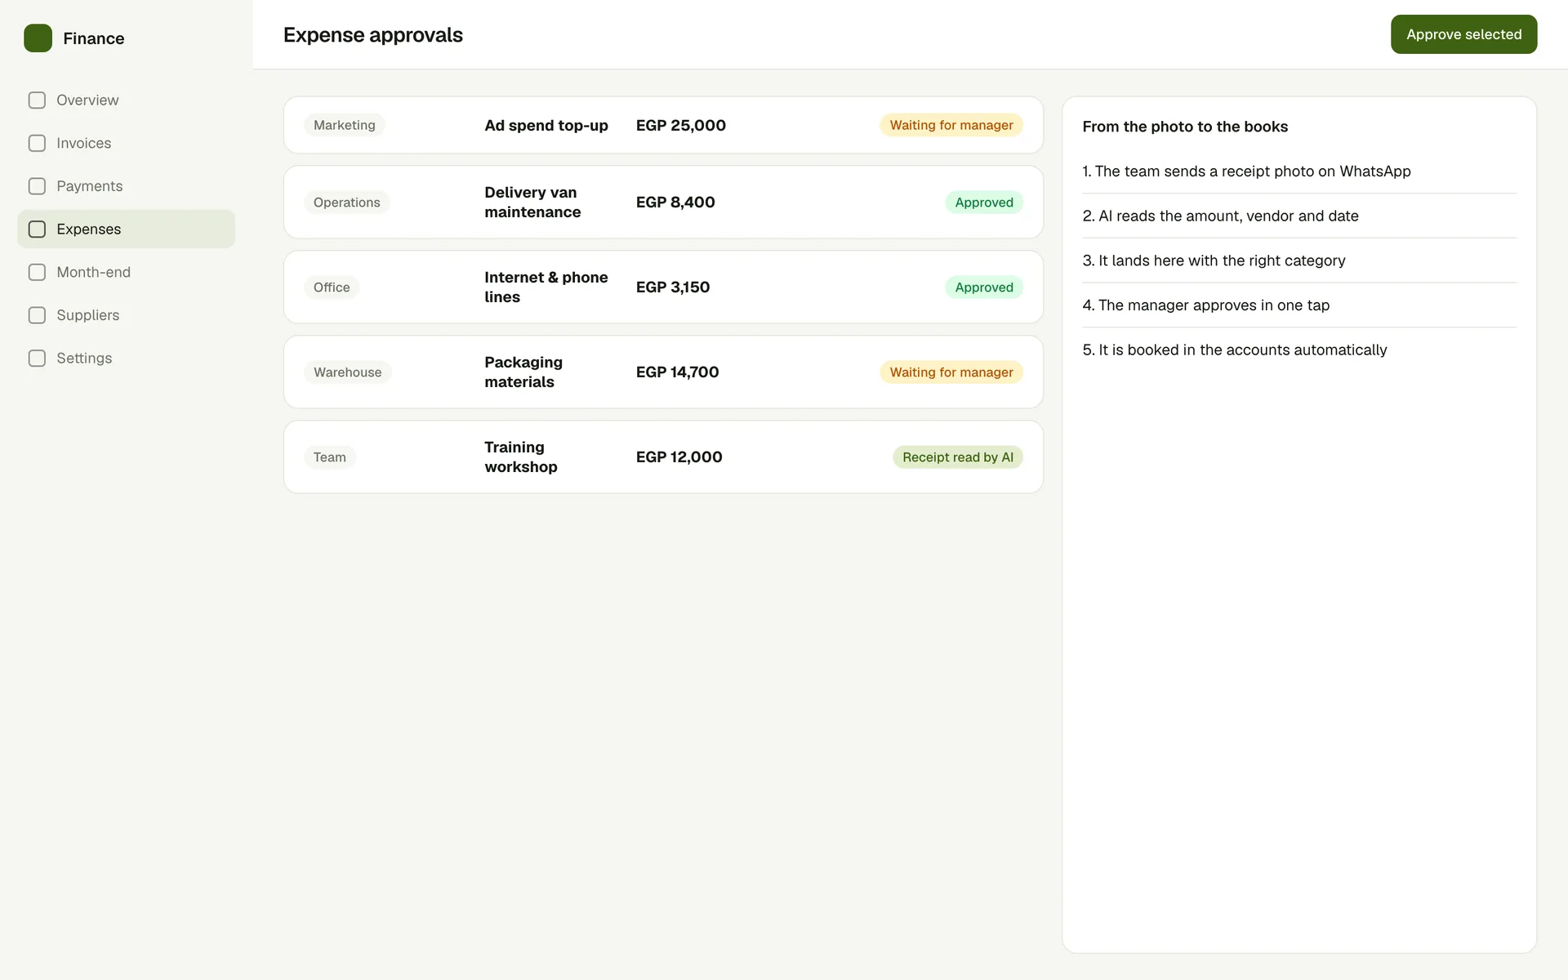Click Approved badge on Delivery van maintenance
The height and width of the screenshot is (980, 1568).
984,203
